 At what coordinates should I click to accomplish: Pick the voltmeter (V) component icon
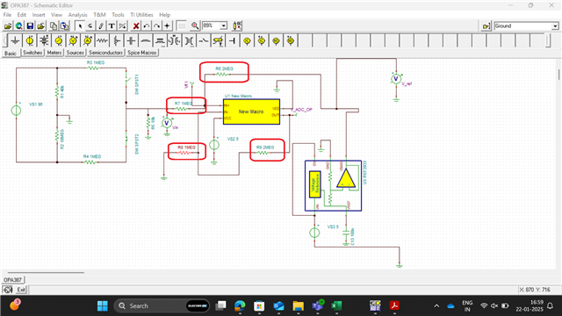click(x=73, y=41)
